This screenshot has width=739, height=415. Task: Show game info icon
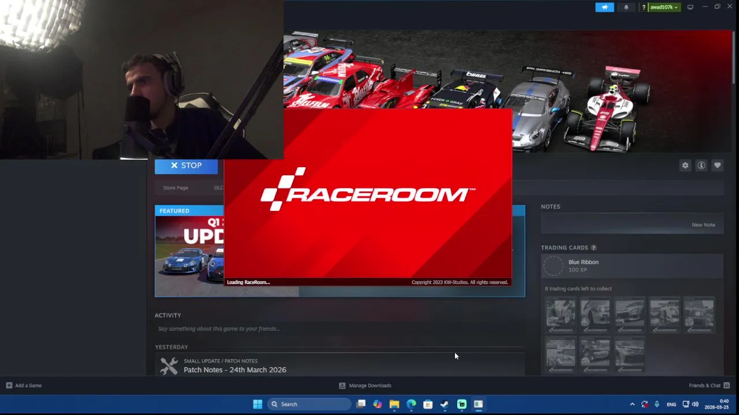tap(701, 165)
